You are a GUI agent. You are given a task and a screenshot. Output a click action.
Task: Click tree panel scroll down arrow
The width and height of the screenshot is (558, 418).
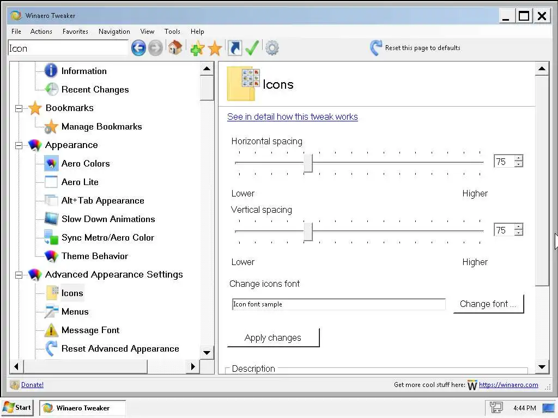point(207,353)
